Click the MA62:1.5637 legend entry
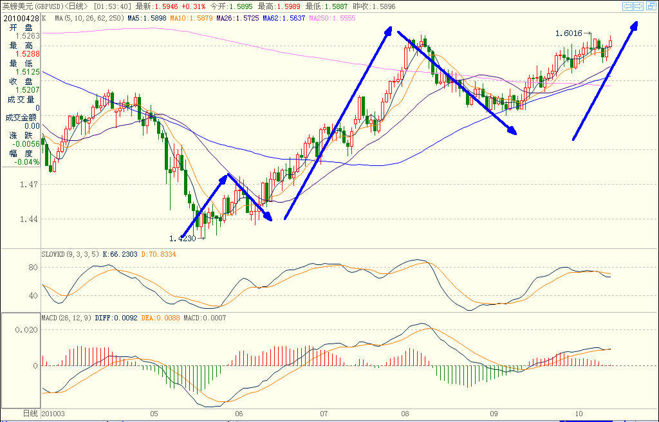This screenshot has height=422, width=659. 284,19
